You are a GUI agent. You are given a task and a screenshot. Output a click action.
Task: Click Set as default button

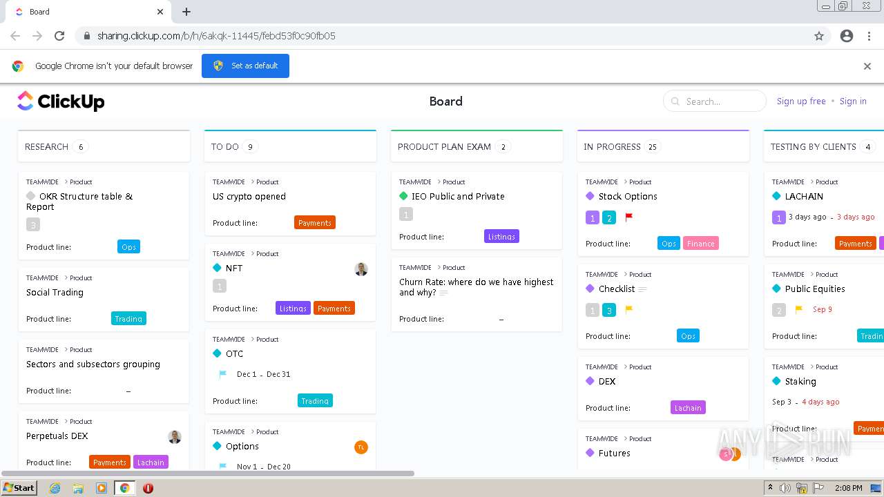tap(245, 66)
